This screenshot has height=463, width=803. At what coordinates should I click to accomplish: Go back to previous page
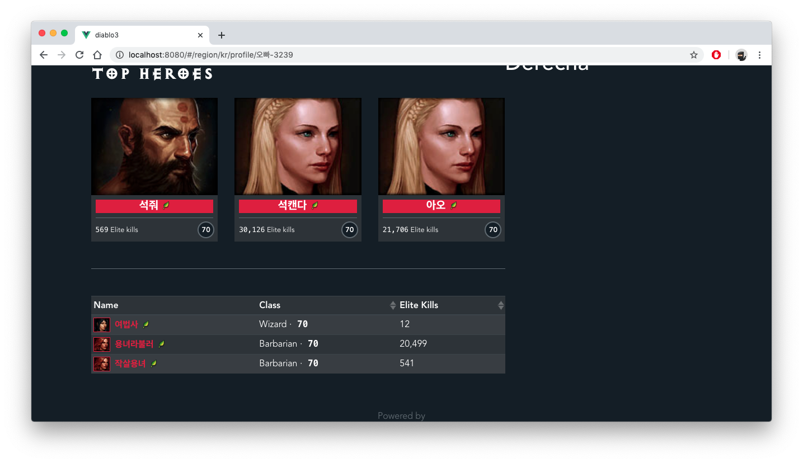pyautogui.click(x=44, y=55)
